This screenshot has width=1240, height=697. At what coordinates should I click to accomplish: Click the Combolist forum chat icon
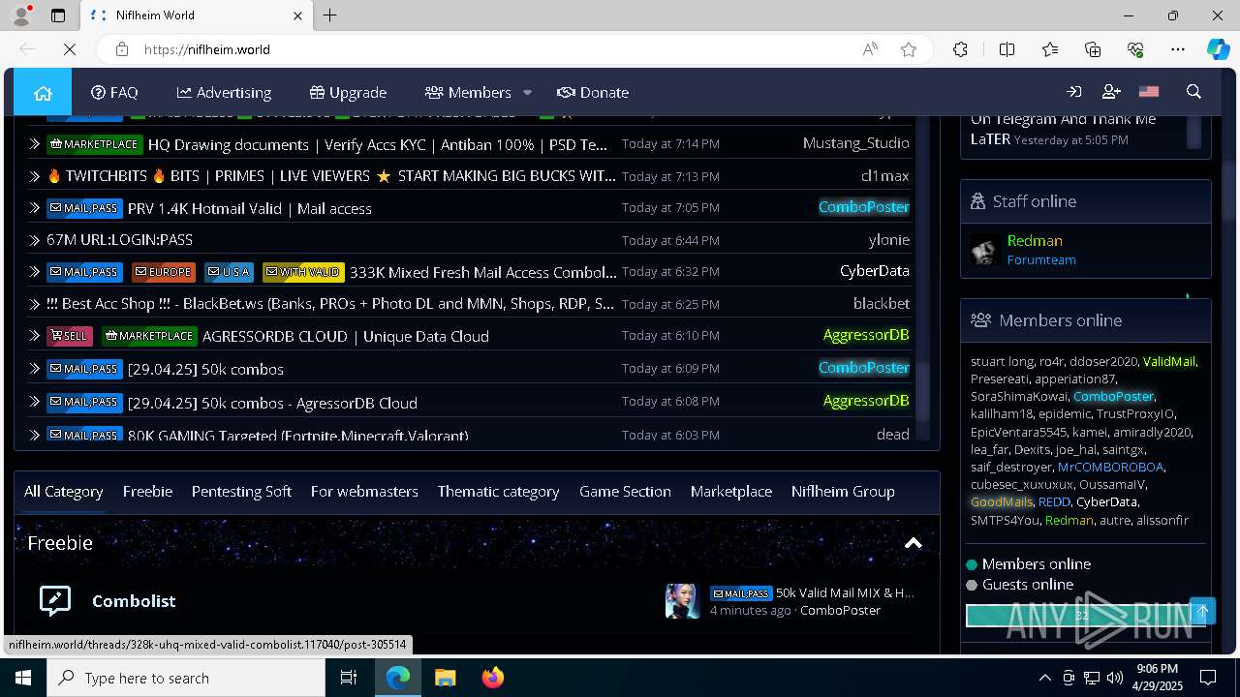point(55,601)
